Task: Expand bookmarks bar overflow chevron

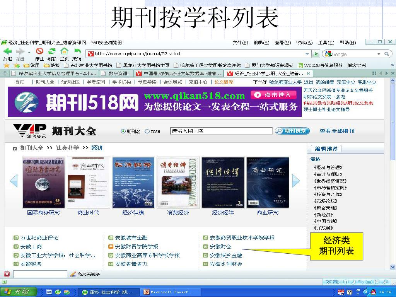Action: click(x=392, y=65)
